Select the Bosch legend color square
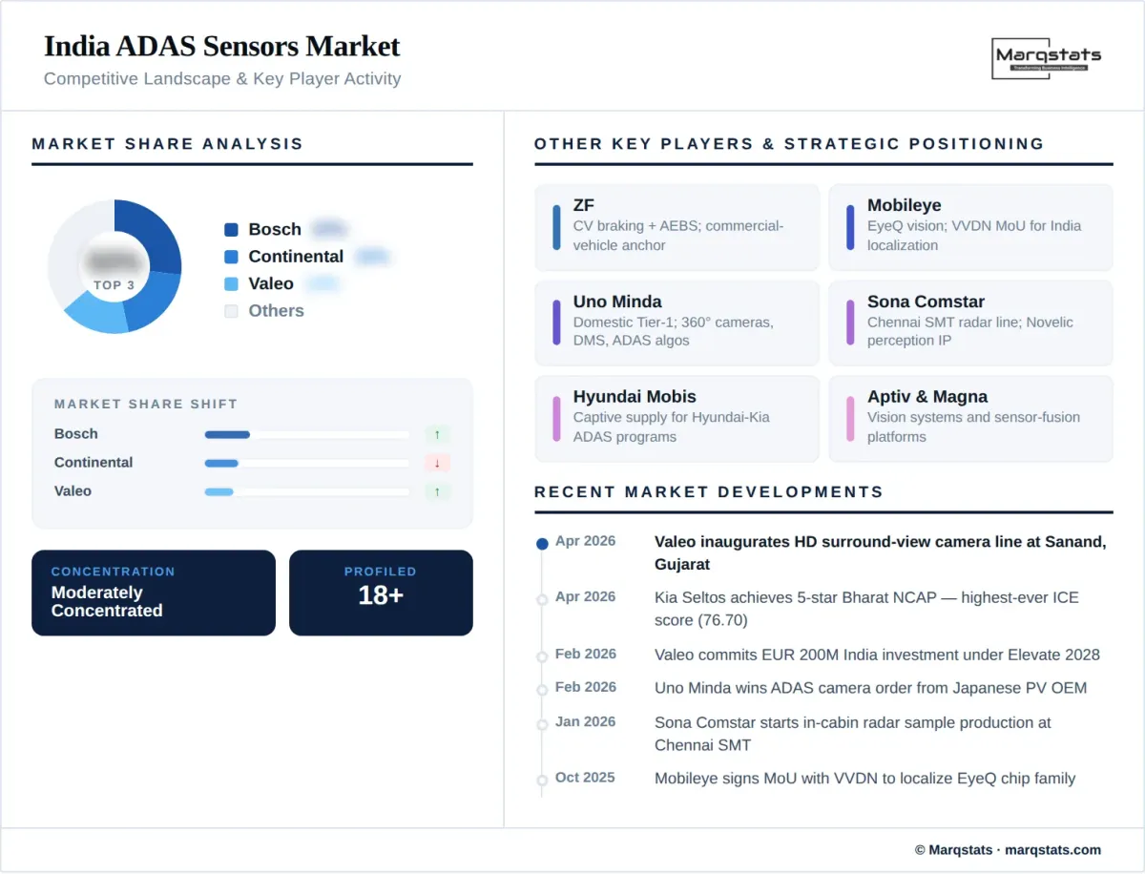The width and height of the screenshot is (1145, 874). coord(232,229)
